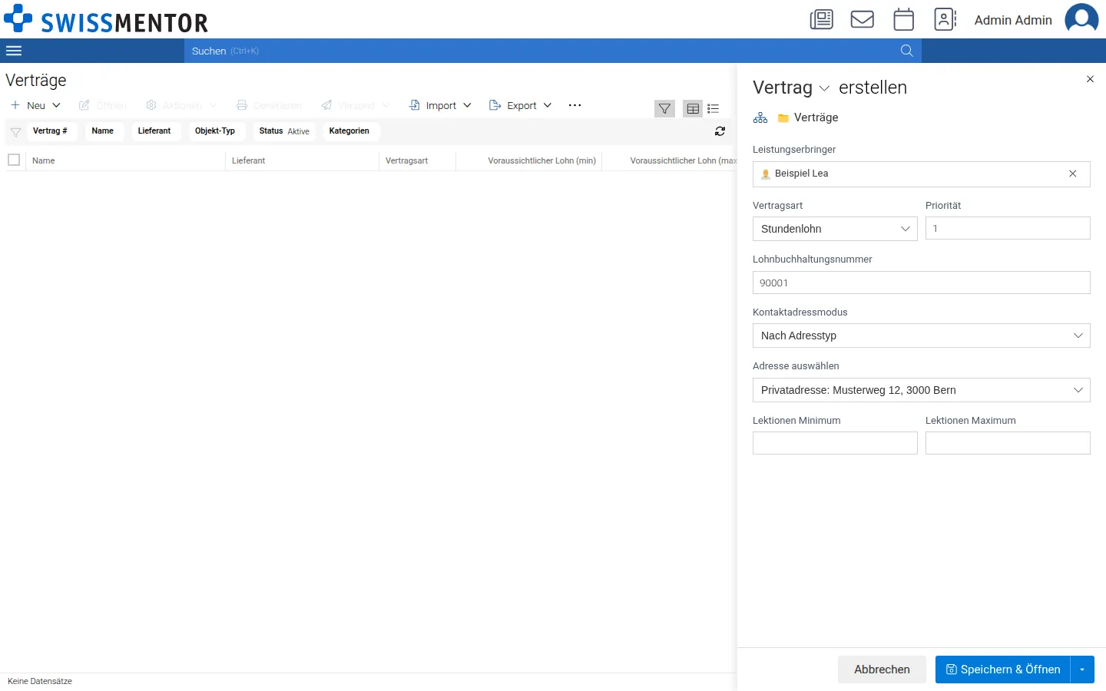Image resolution: width=1106 pixels, height=691 pixels.
Task: Refresh the contracts list
Action: (x=720, y=131)
